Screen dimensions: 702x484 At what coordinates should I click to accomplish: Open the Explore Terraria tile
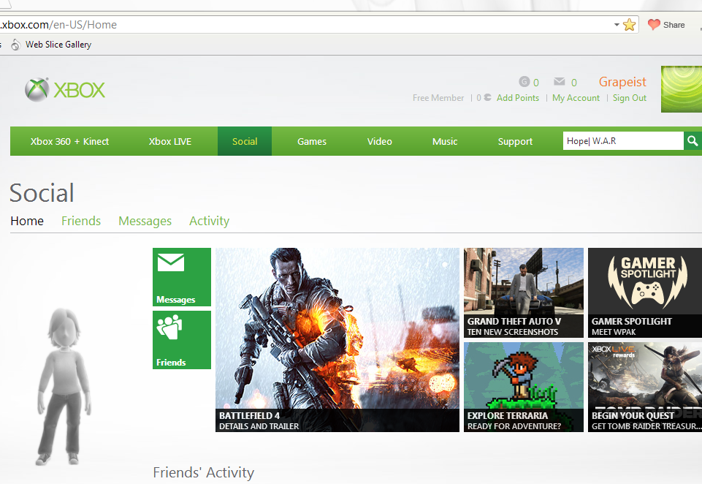click(x=523, y=387)
